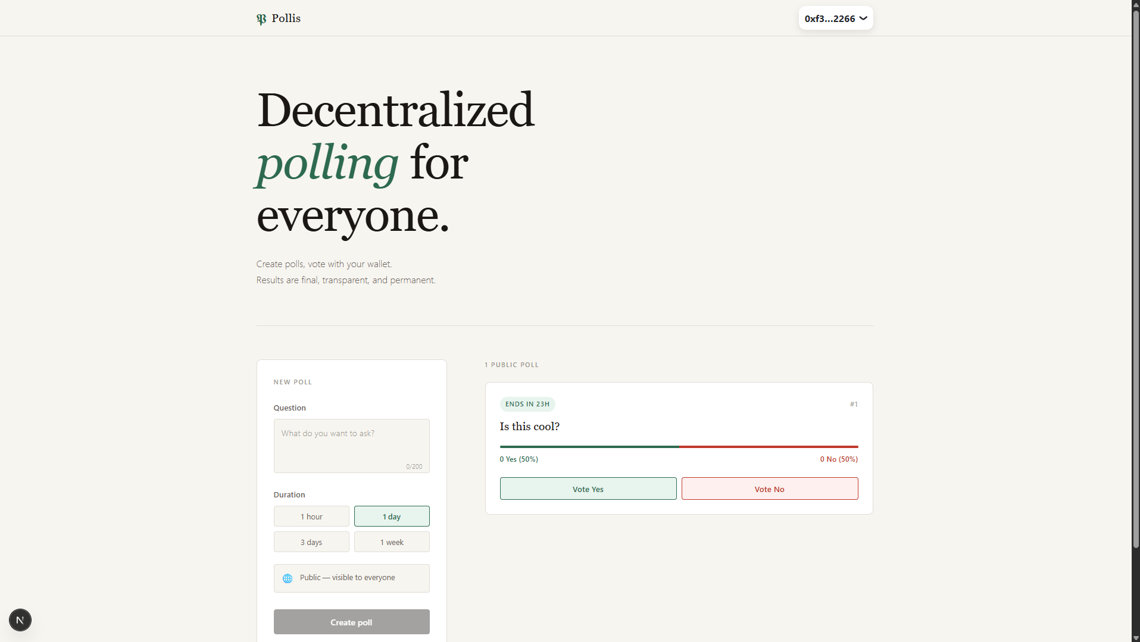Click the Pollis brand name link
The image size is (1140, 642).
[286, 18]
